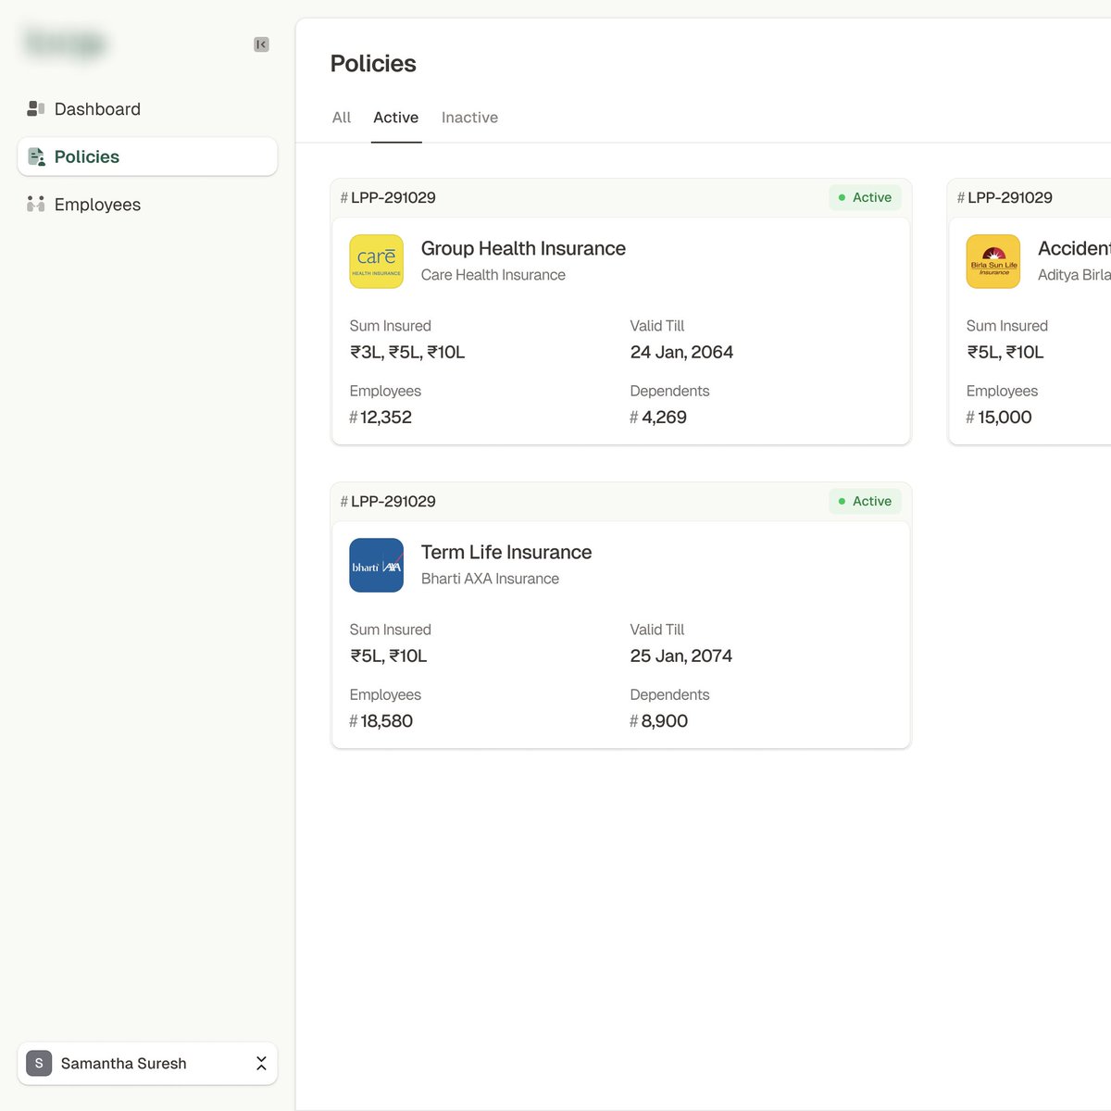Click the Policies document icon in sidebar
This screenshot has width=1111, height=1111.
pyautogui.click(x=36, y=156)
